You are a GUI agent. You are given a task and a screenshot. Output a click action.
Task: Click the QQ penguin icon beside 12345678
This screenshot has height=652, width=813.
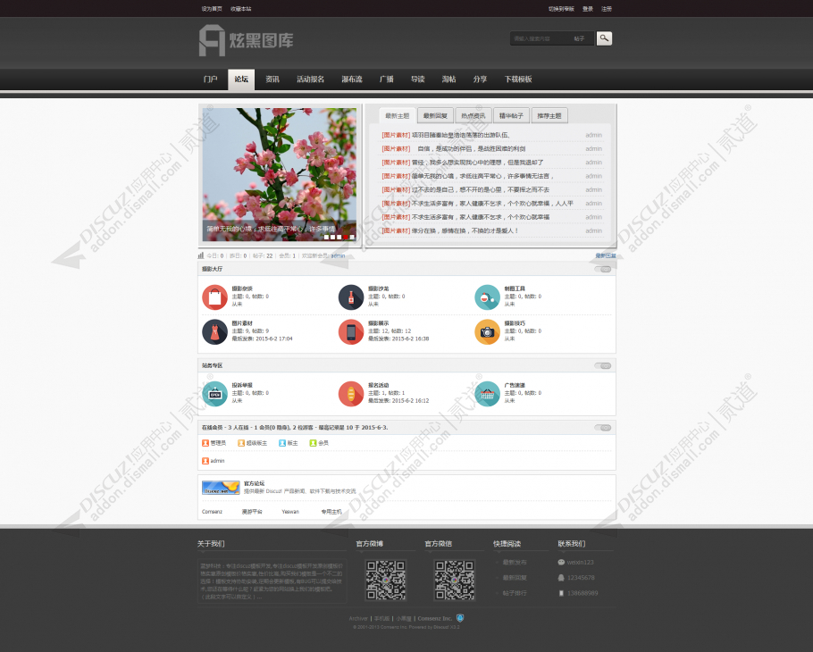[561, 578]
